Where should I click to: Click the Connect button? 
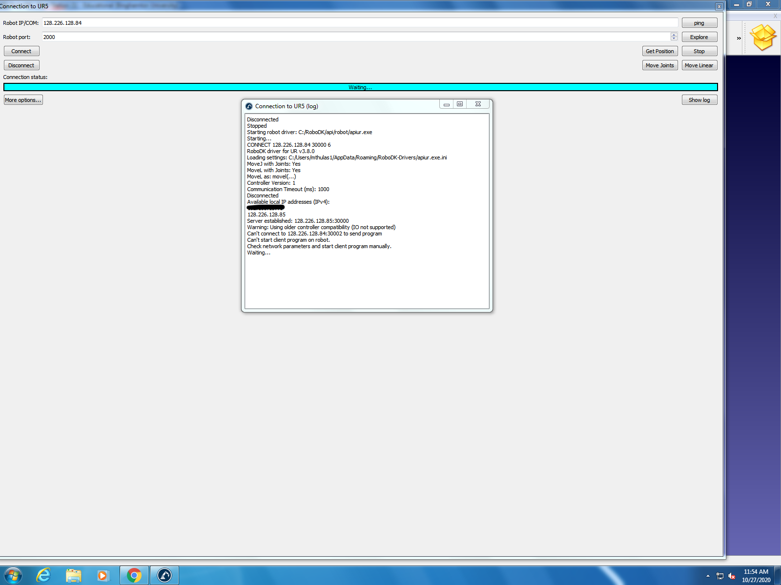point(21,51)
